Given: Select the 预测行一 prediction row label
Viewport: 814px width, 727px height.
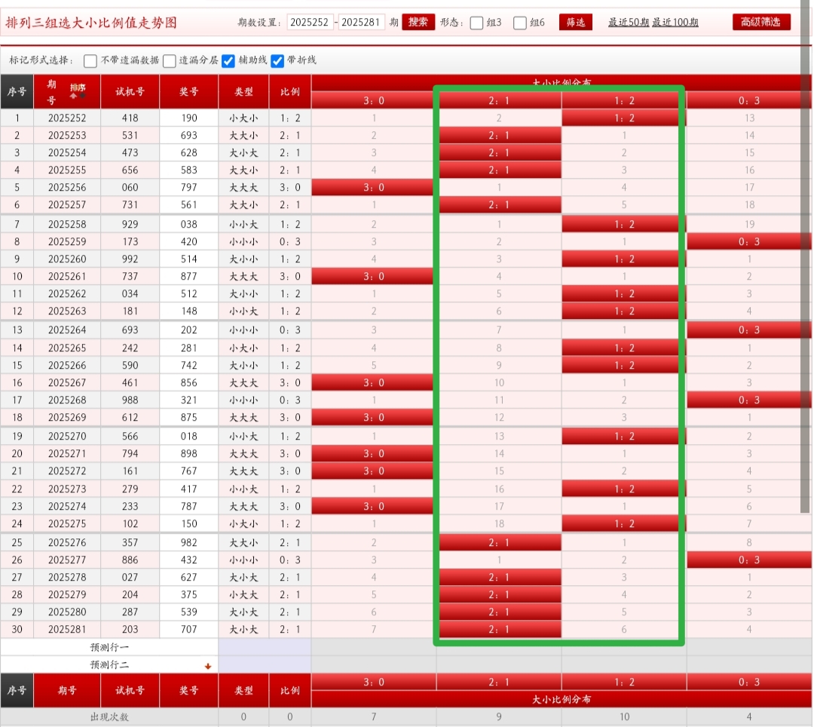Looking at the screenshot, I should point(109,647).
